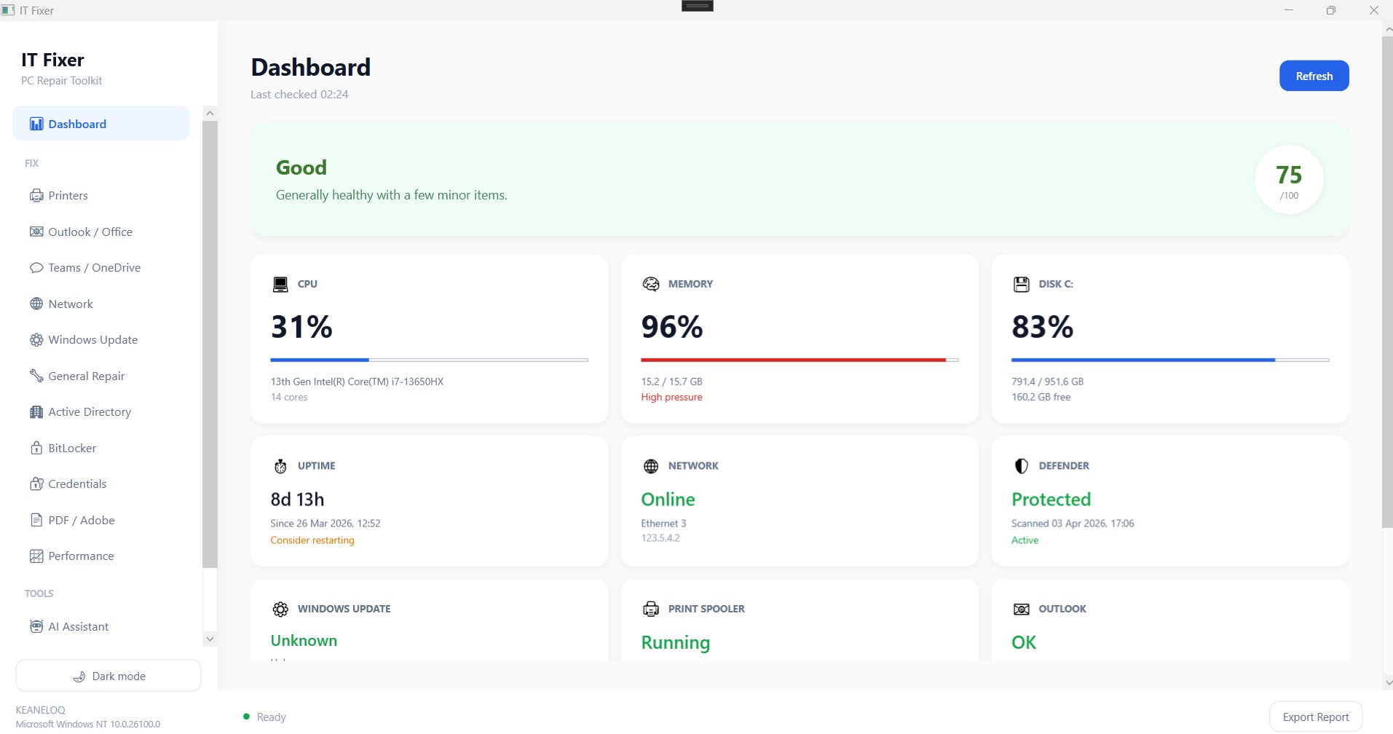
Task: Open the Performance section
Action: coord(101,556)
